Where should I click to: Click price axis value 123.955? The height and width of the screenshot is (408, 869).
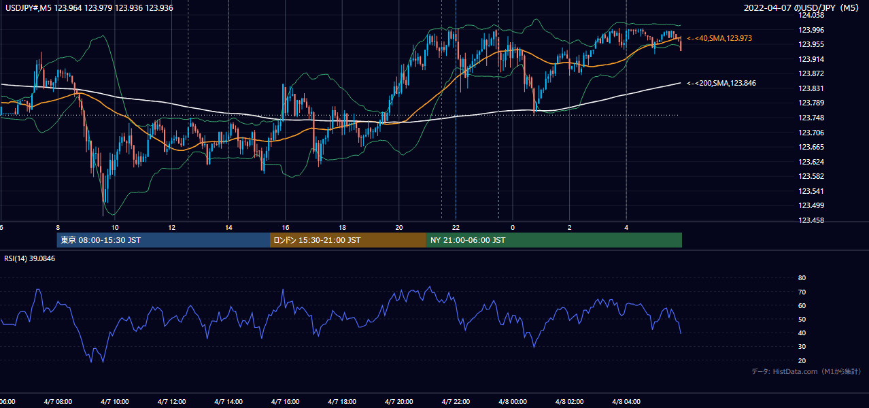click(811, 44)
